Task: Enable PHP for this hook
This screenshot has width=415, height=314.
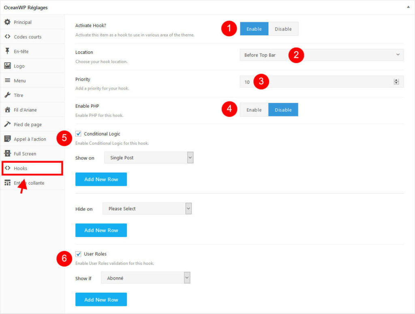Action: [254, 110]
